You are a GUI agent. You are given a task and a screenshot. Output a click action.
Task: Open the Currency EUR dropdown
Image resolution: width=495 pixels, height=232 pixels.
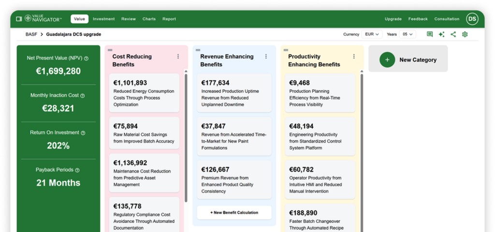click(372, 34)
